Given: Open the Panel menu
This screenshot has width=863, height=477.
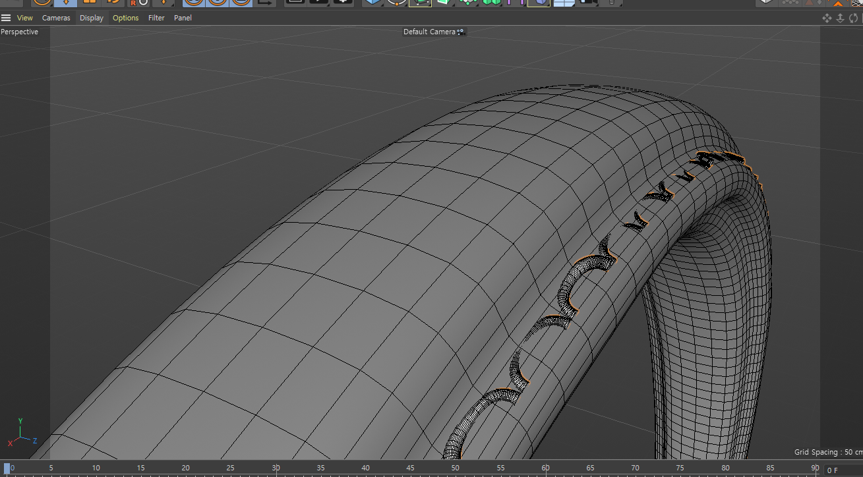Looking at the screenshot, I should click(x=183, y=18).
